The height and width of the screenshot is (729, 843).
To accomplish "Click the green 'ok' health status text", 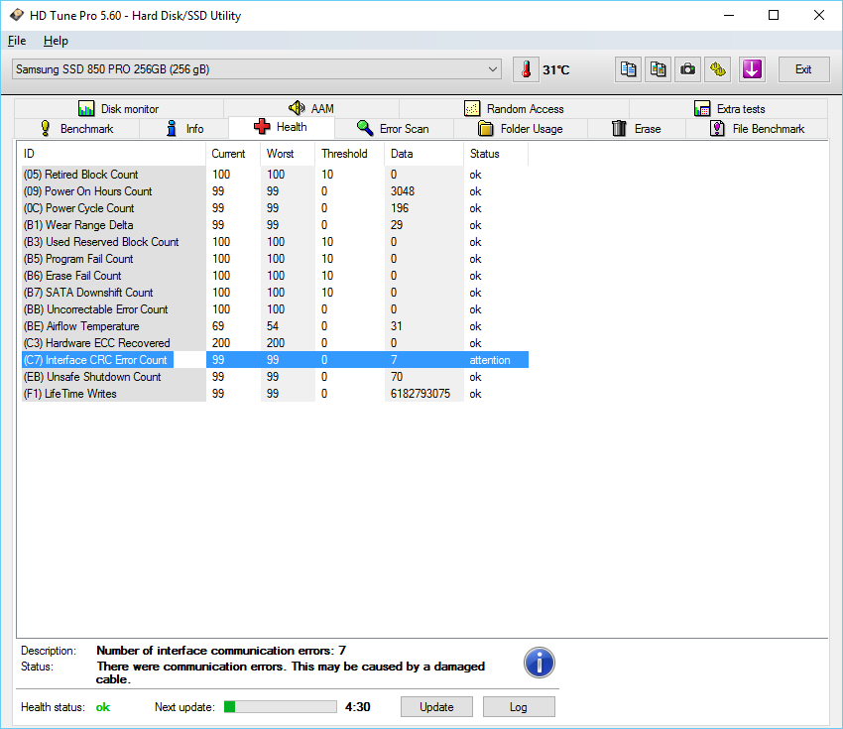I will (x=103, y=707).
